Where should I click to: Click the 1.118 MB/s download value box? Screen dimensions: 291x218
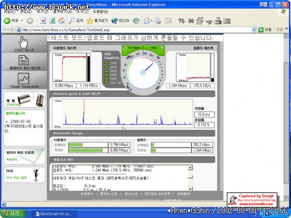click(88, 85)
